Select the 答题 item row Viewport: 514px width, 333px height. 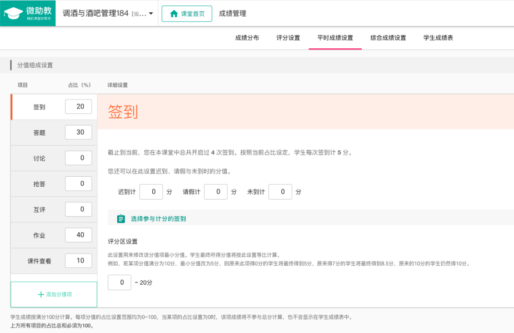(54, 132)
